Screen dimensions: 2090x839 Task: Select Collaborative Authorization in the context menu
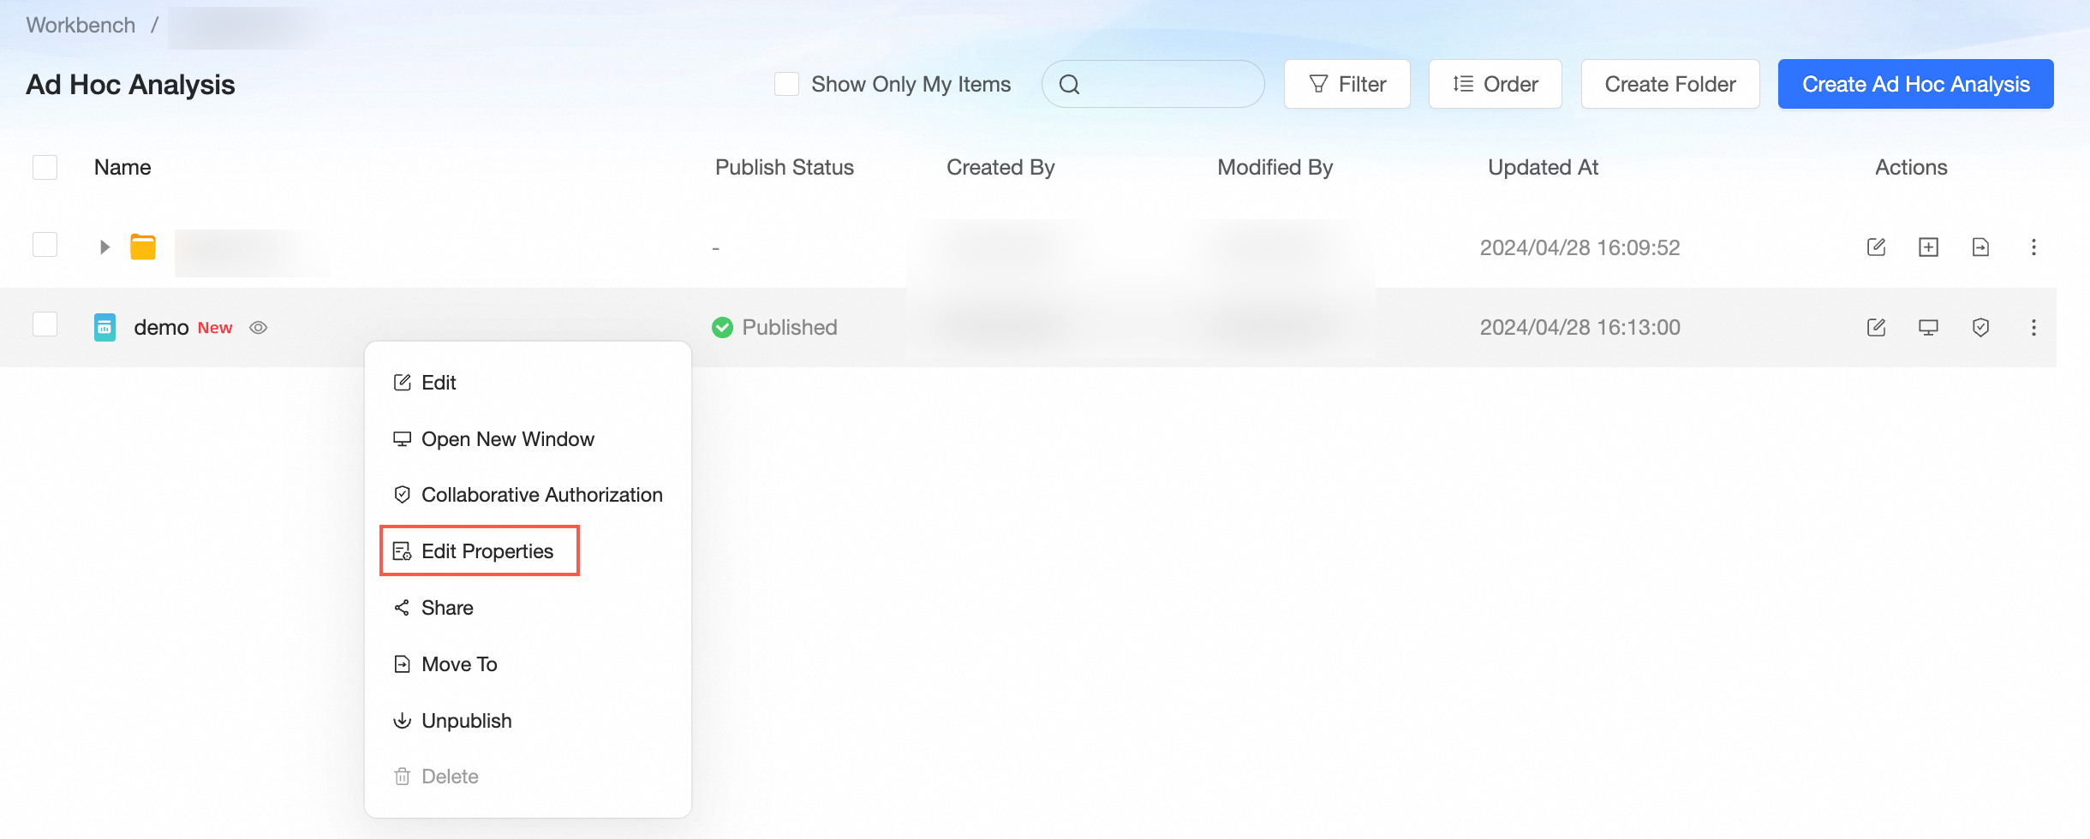tap(528, 495)
